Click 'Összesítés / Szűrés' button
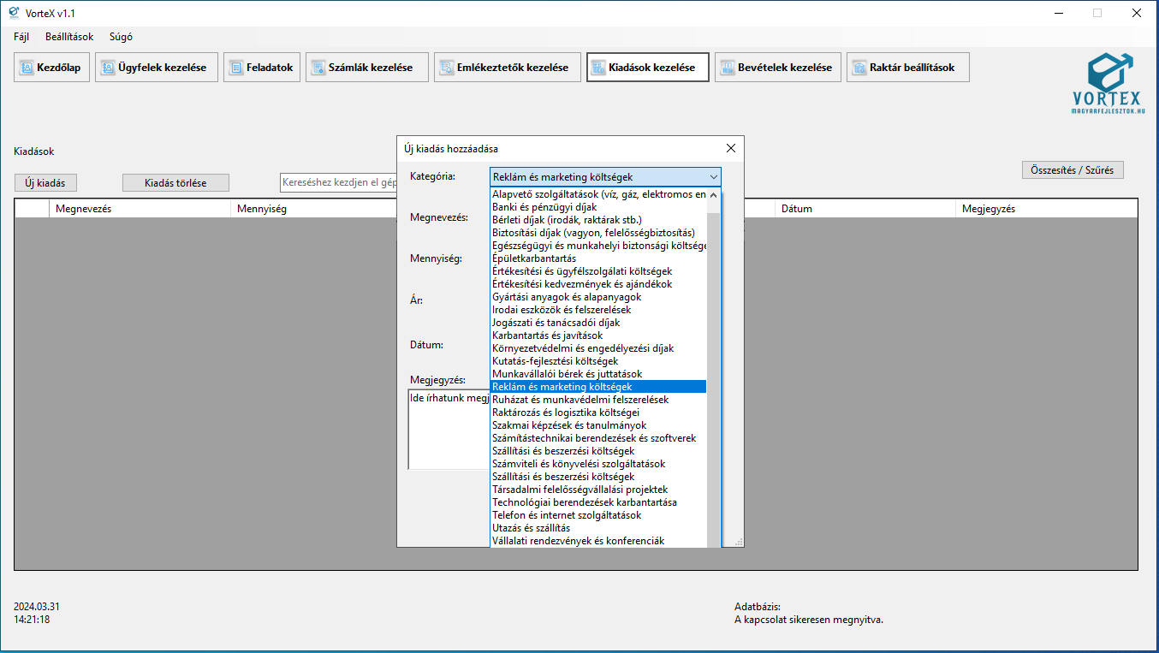 click(1072, 170)
